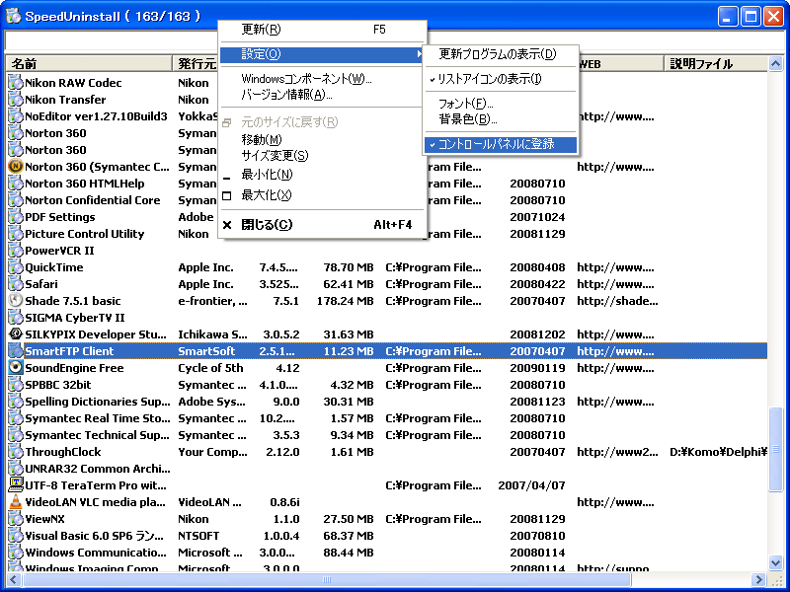
Task: Open the フォント(F)... dialog
Action: [501, 104]
